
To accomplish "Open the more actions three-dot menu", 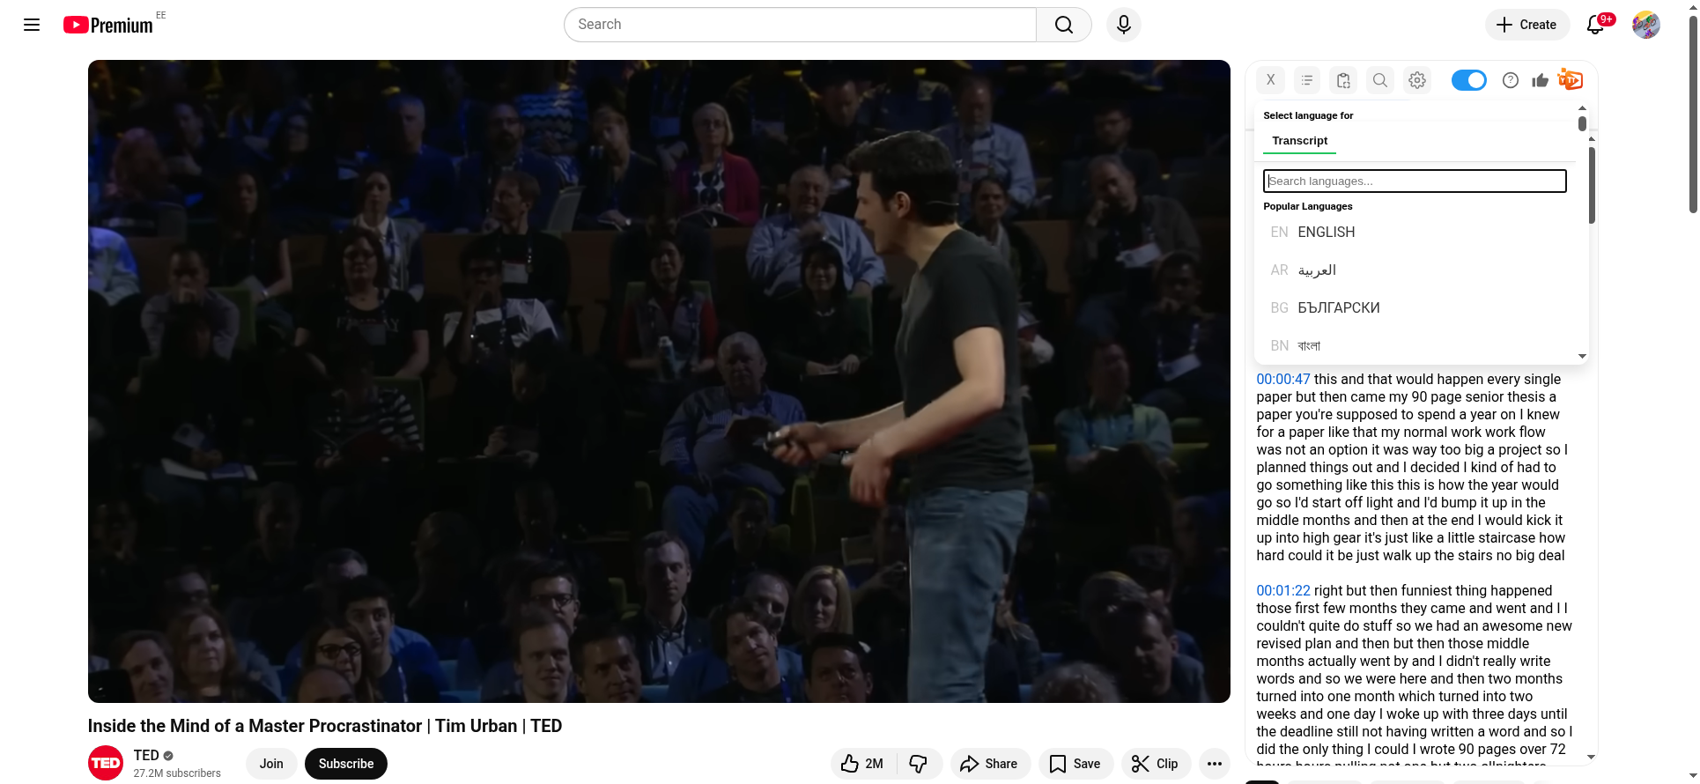I will [1214, 764].
